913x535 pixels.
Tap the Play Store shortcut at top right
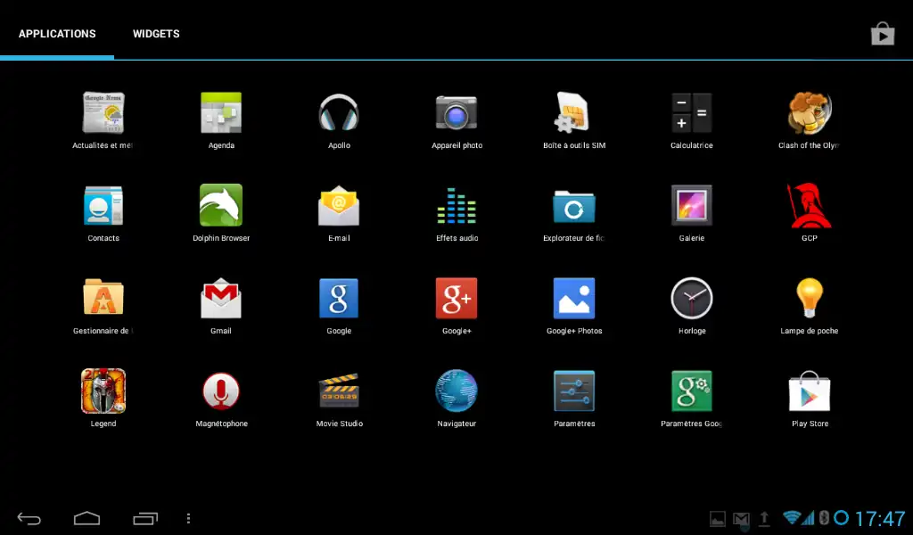pyautogui.click(x=883, y=34)
